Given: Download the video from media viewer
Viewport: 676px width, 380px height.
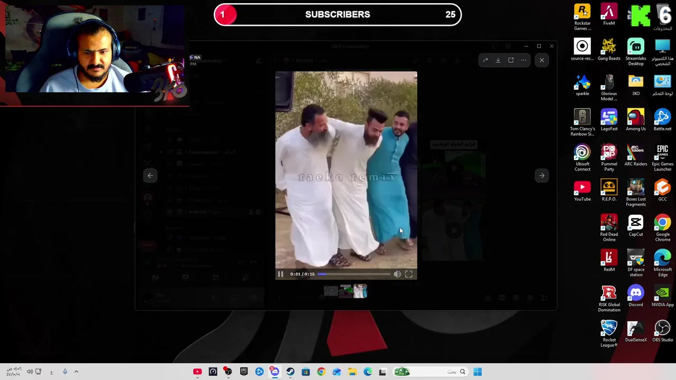Looking at the screenshot, I should pyautogui.click(x=498, y=60).
